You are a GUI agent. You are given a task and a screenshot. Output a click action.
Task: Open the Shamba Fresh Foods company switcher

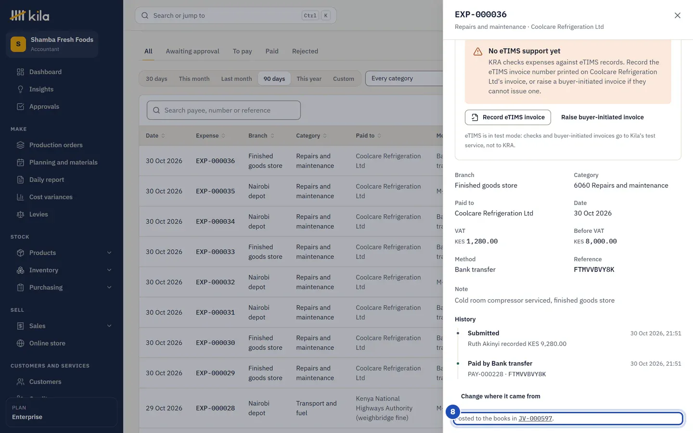(x=52, y=44)
